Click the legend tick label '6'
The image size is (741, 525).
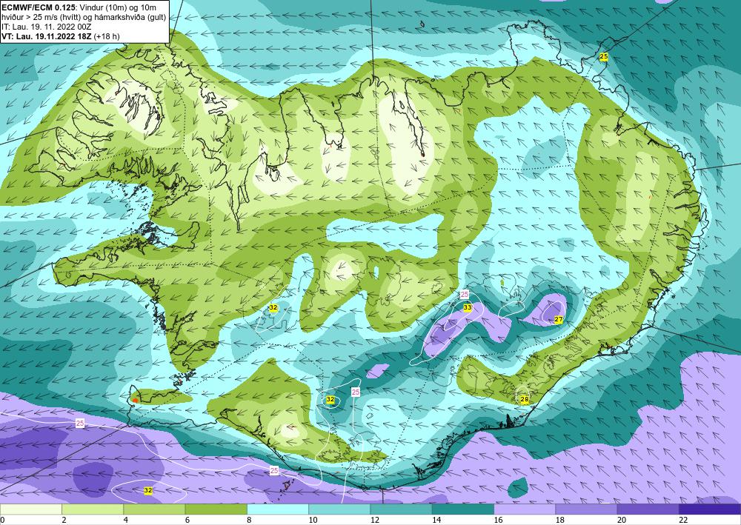pos(187,520)
